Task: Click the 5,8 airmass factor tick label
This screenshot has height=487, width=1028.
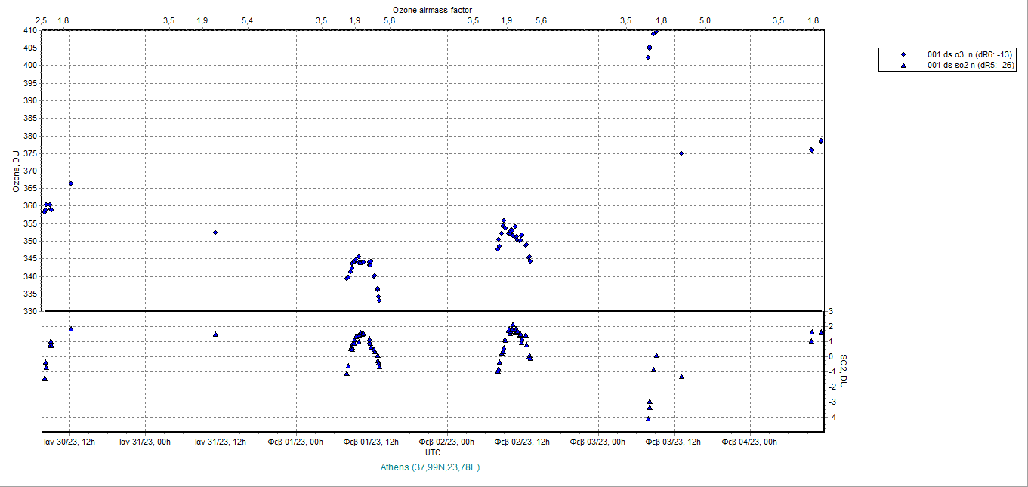Action: click(x=389, y=20)
